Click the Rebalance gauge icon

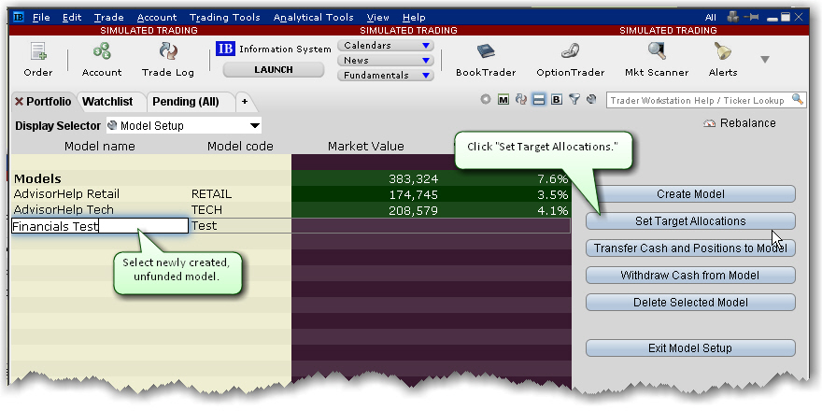click(x=709, y=123)
